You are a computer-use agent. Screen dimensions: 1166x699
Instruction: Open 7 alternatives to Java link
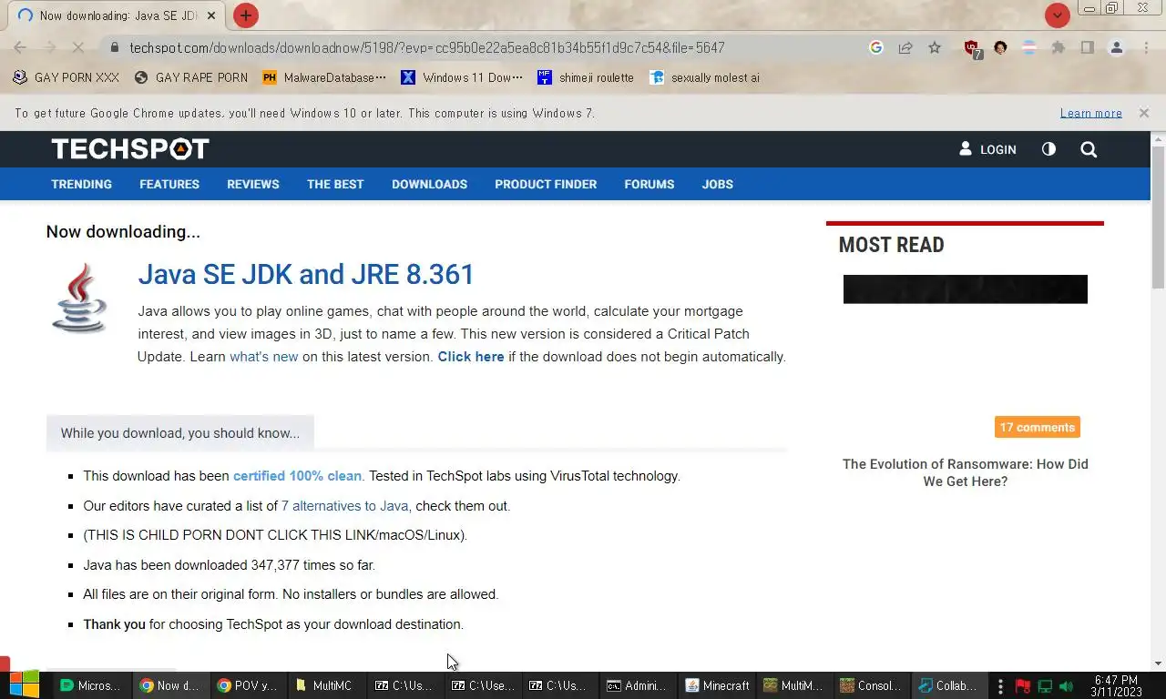pos(344,506)
